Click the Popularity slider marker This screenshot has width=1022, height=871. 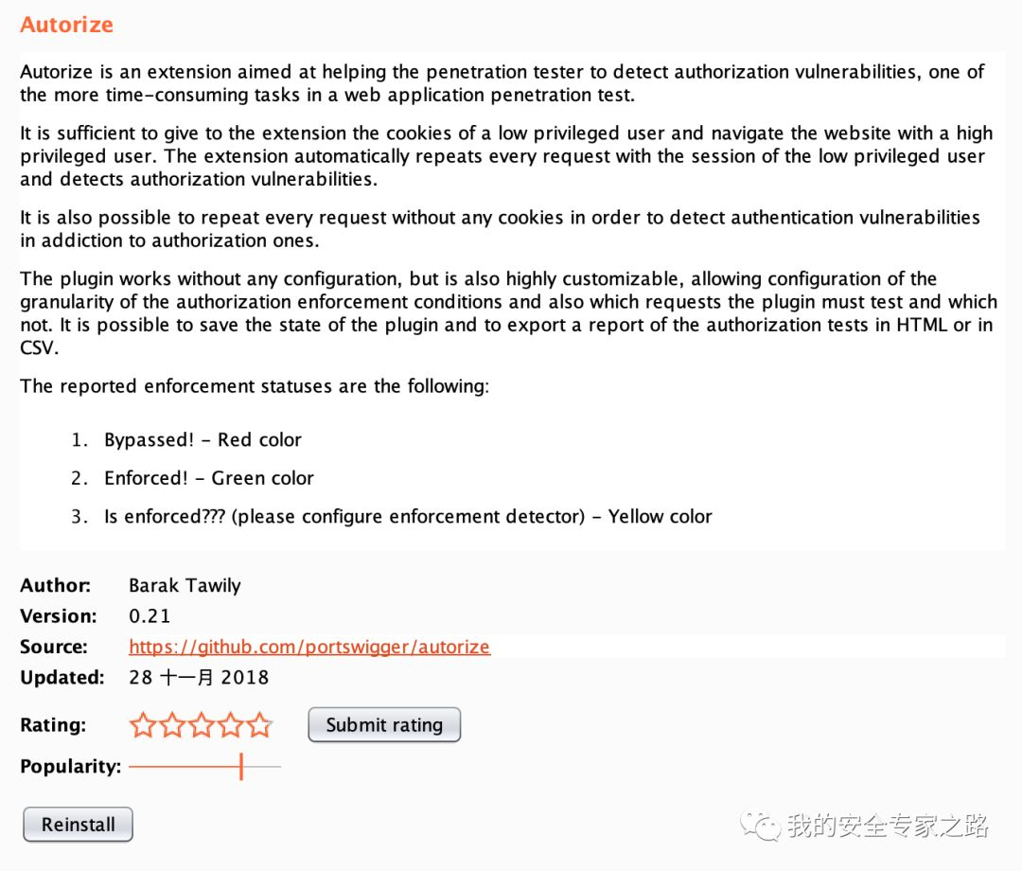[x=241, y=767]
